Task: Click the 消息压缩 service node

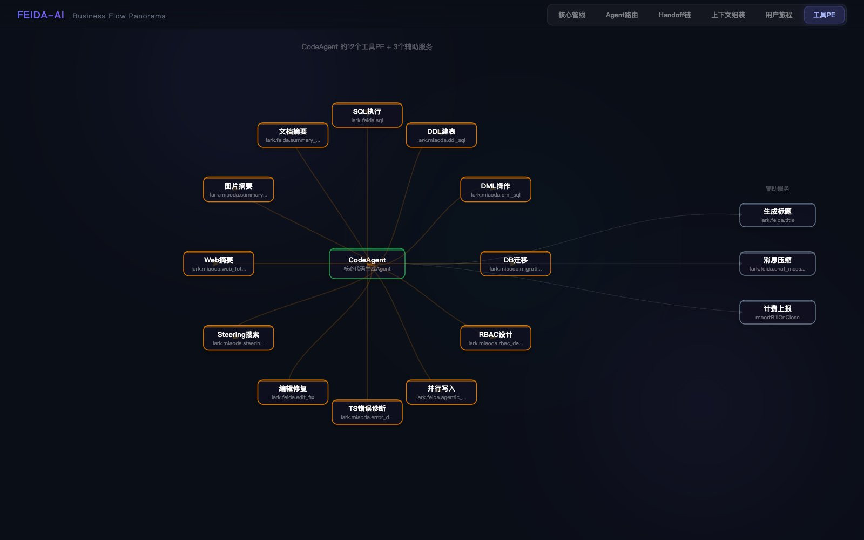Action: [x=778, y=264]
